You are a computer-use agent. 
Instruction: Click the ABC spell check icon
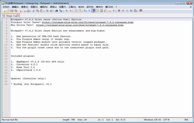click(x=141, y=11)
